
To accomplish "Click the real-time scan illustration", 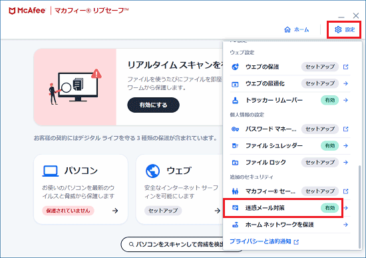I will tap(75, 87).
